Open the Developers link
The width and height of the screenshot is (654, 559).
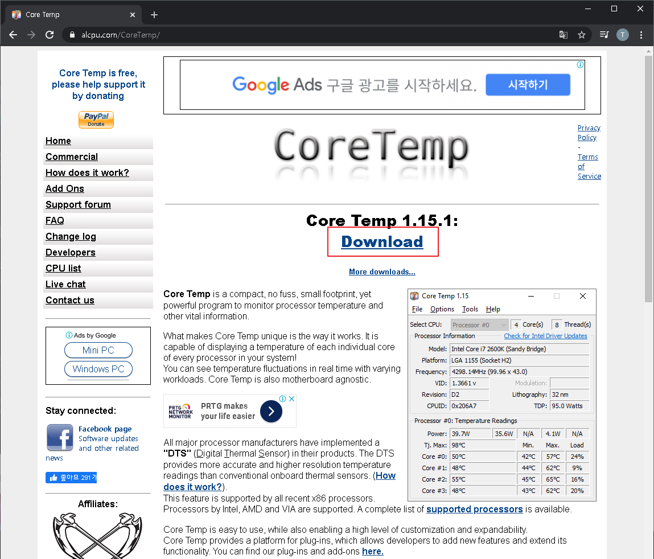[70, 252]
